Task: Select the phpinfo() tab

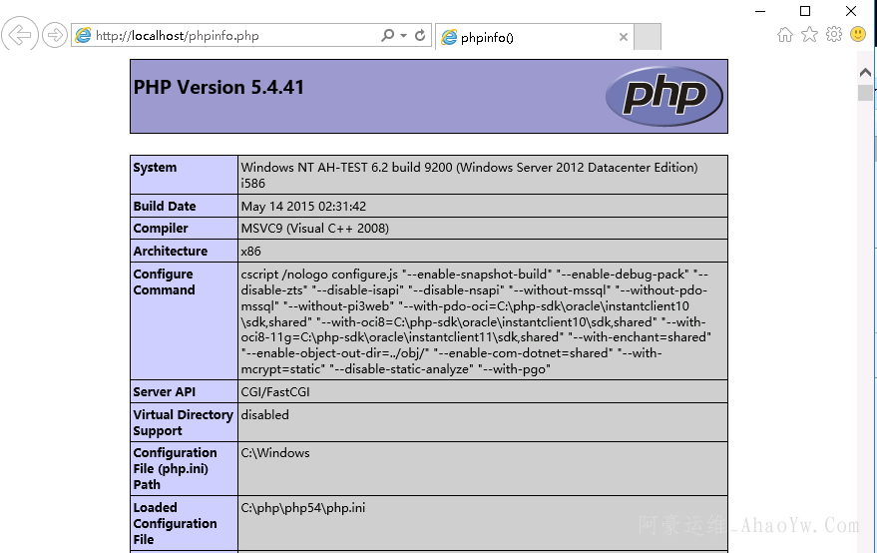Action: 524,37
